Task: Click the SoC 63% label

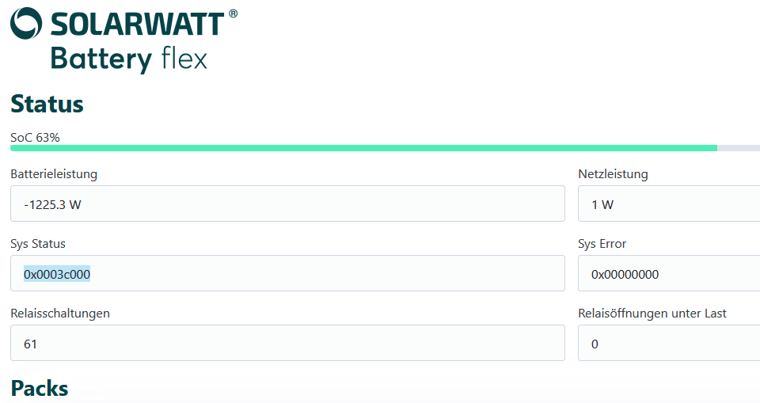Action: pyautogui.click(x=35, y=138)
